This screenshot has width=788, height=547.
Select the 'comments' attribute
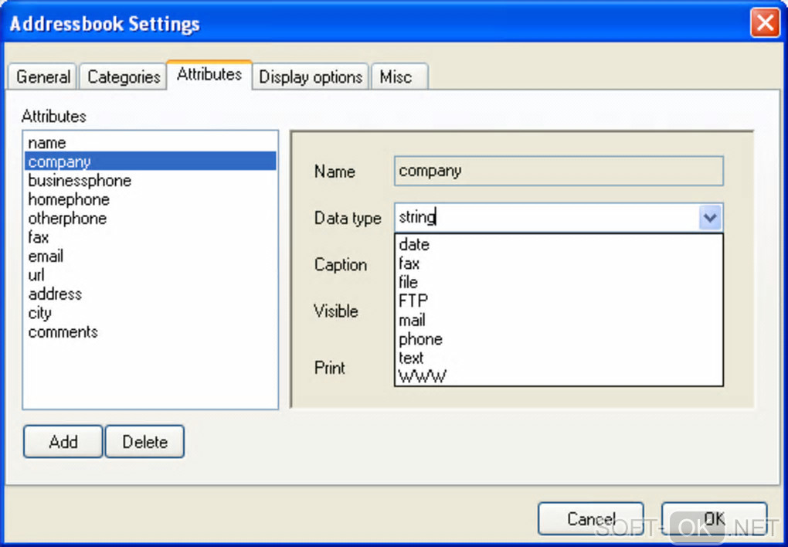(x=63, y=332)
